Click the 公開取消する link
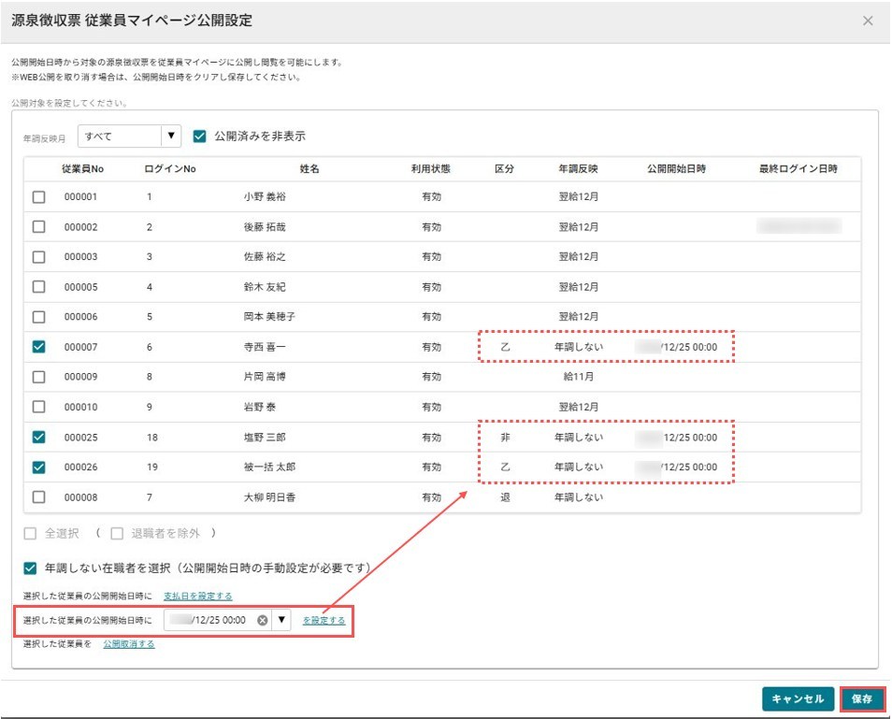This screenshot has height=719, width=892. point(129,643)
